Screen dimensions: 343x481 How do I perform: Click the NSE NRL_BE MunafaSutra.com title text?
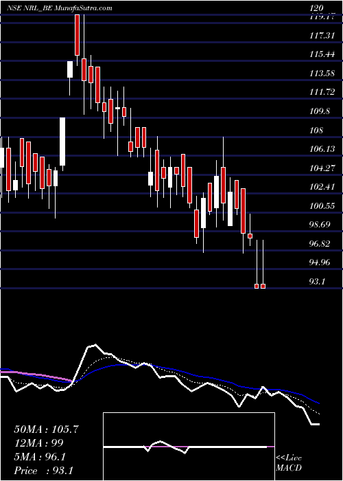(60, 8)
